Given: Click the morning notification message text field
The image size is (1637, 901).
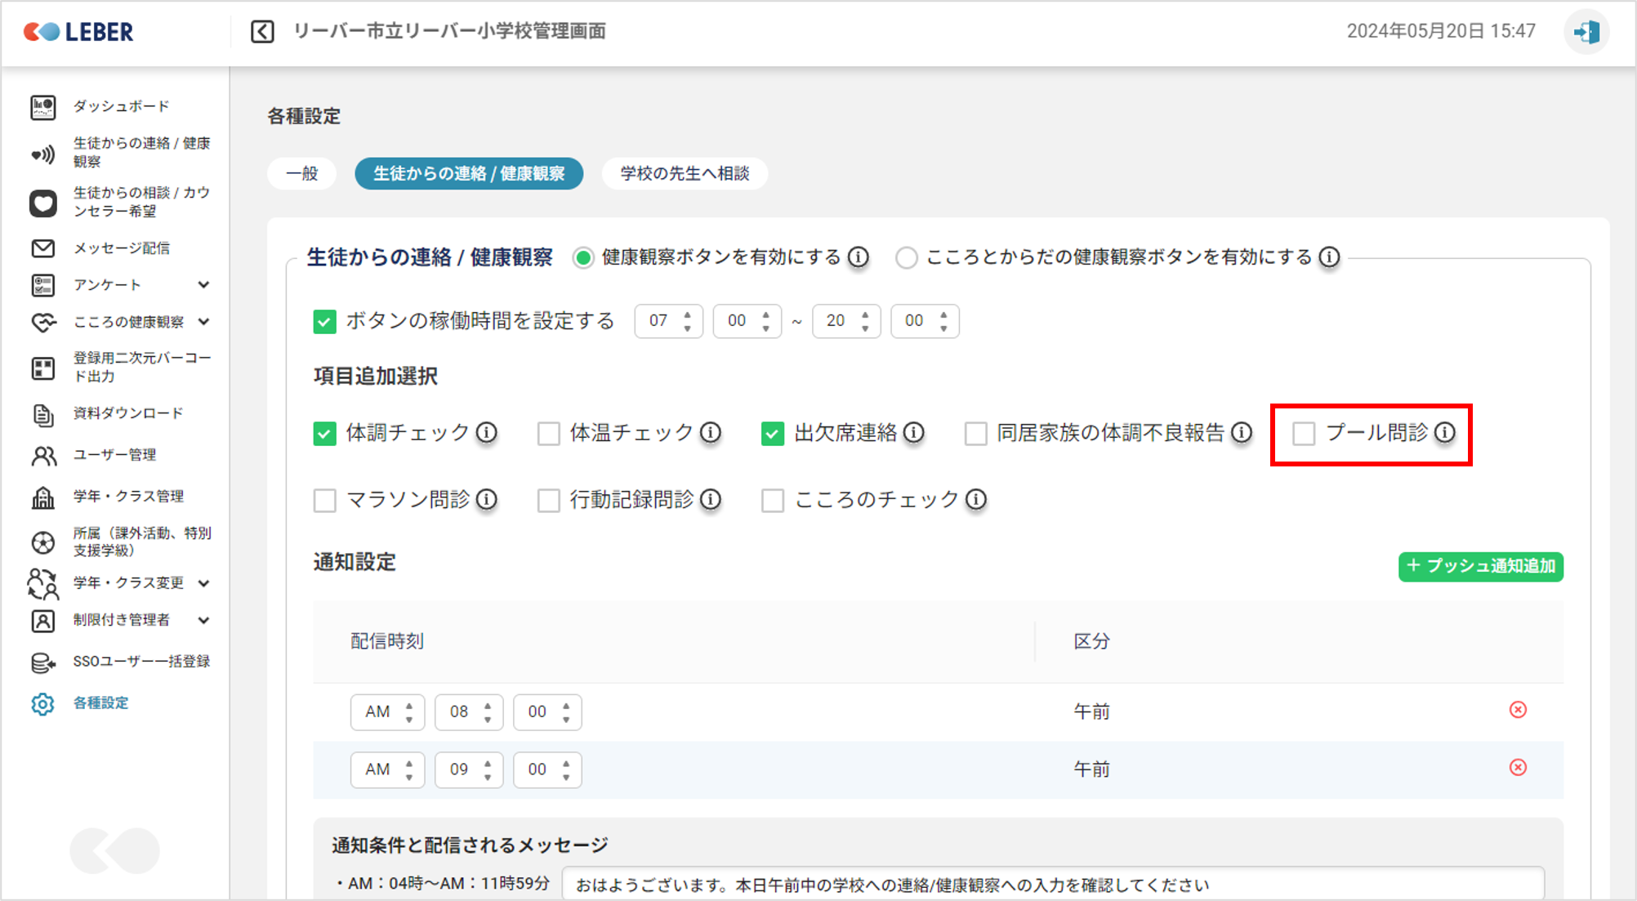Looking at the screenshot, I should 1052,885.
